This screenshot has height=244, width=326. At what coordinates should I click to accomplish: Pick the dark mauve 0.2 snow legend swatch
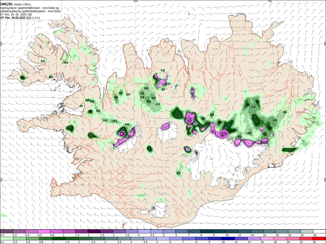(6, 231)
